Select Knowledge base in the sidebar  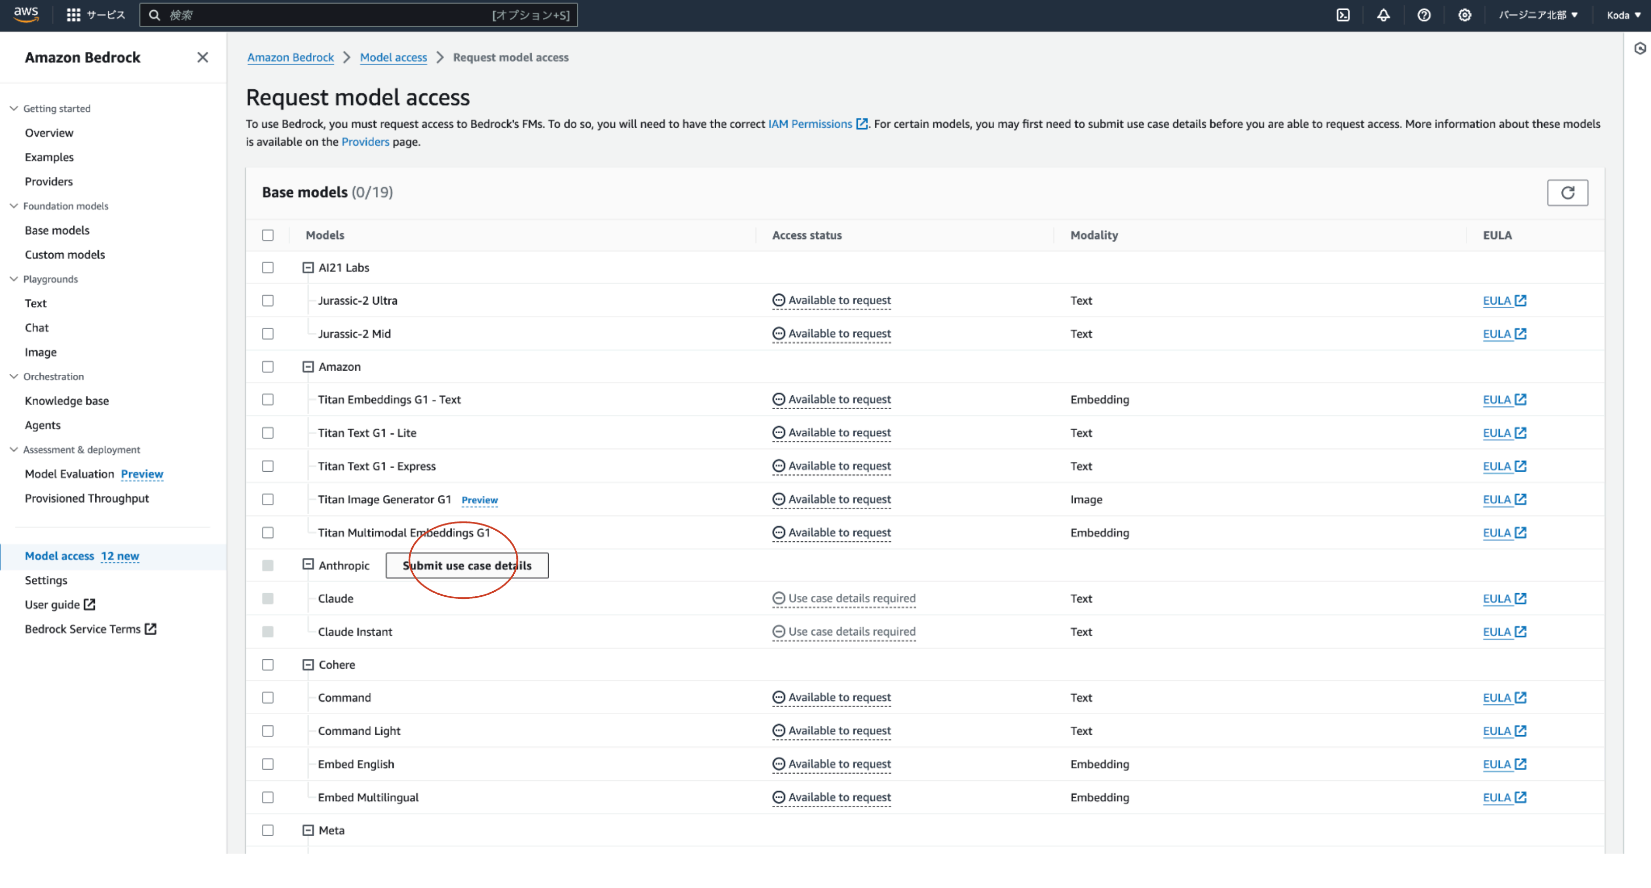coord(67,400)
